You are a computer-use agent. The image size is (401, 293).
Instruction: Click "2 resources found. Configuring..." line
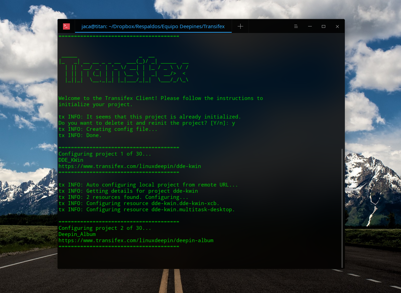pyautogui.click(x=123, y=197)
